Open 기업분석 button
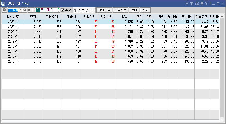The width and height of the screenshot is (226, 124). click(104, 10)
